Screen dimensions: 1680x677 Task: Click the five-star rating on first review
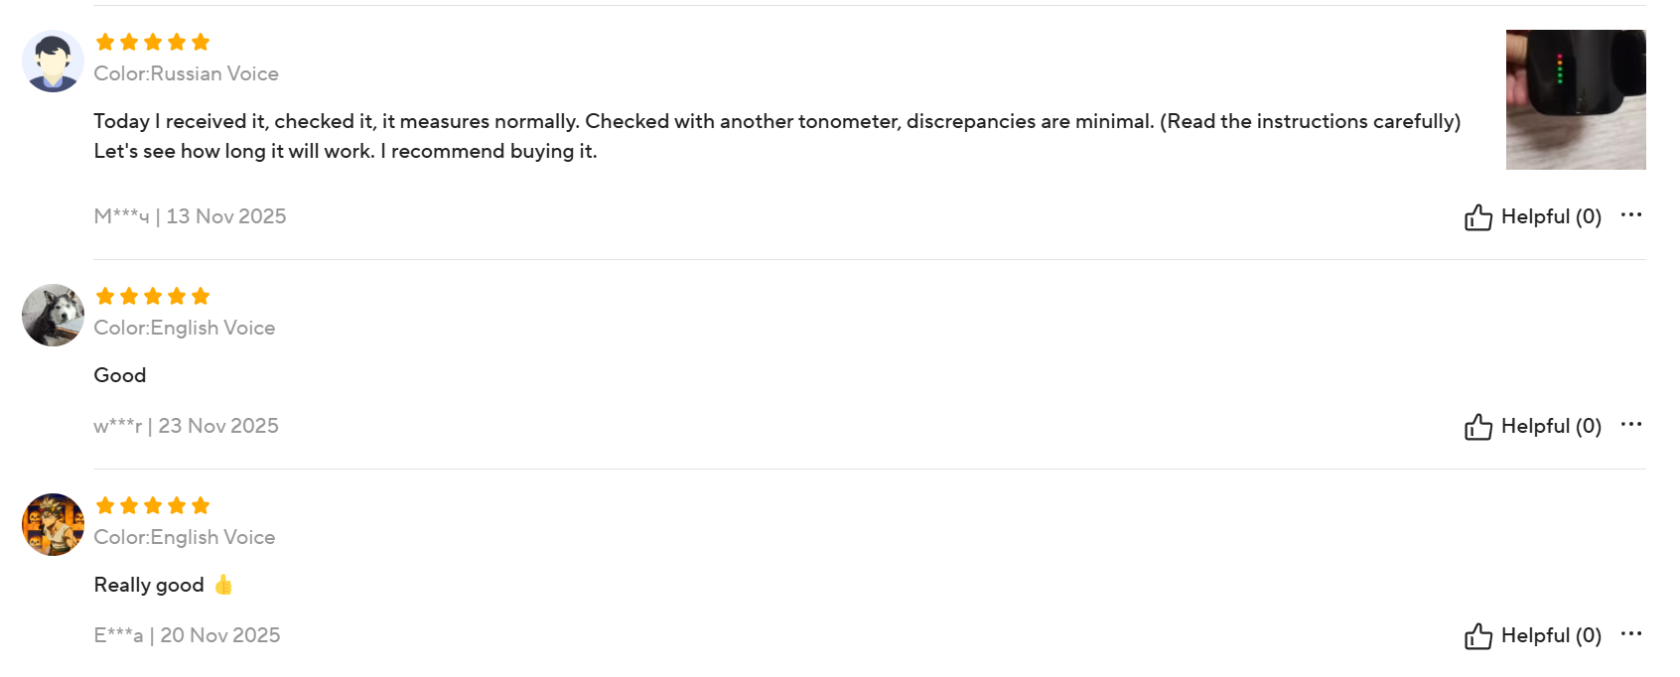(153, 42)
